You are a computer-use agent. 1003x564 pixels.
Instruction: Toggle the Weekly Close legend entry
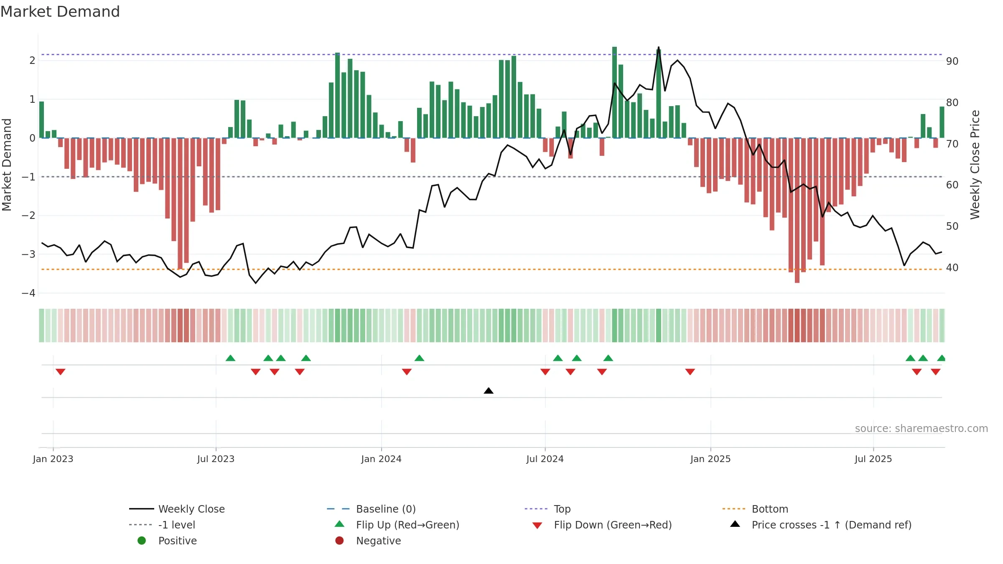pyautogui.click(x=177, y=509)
